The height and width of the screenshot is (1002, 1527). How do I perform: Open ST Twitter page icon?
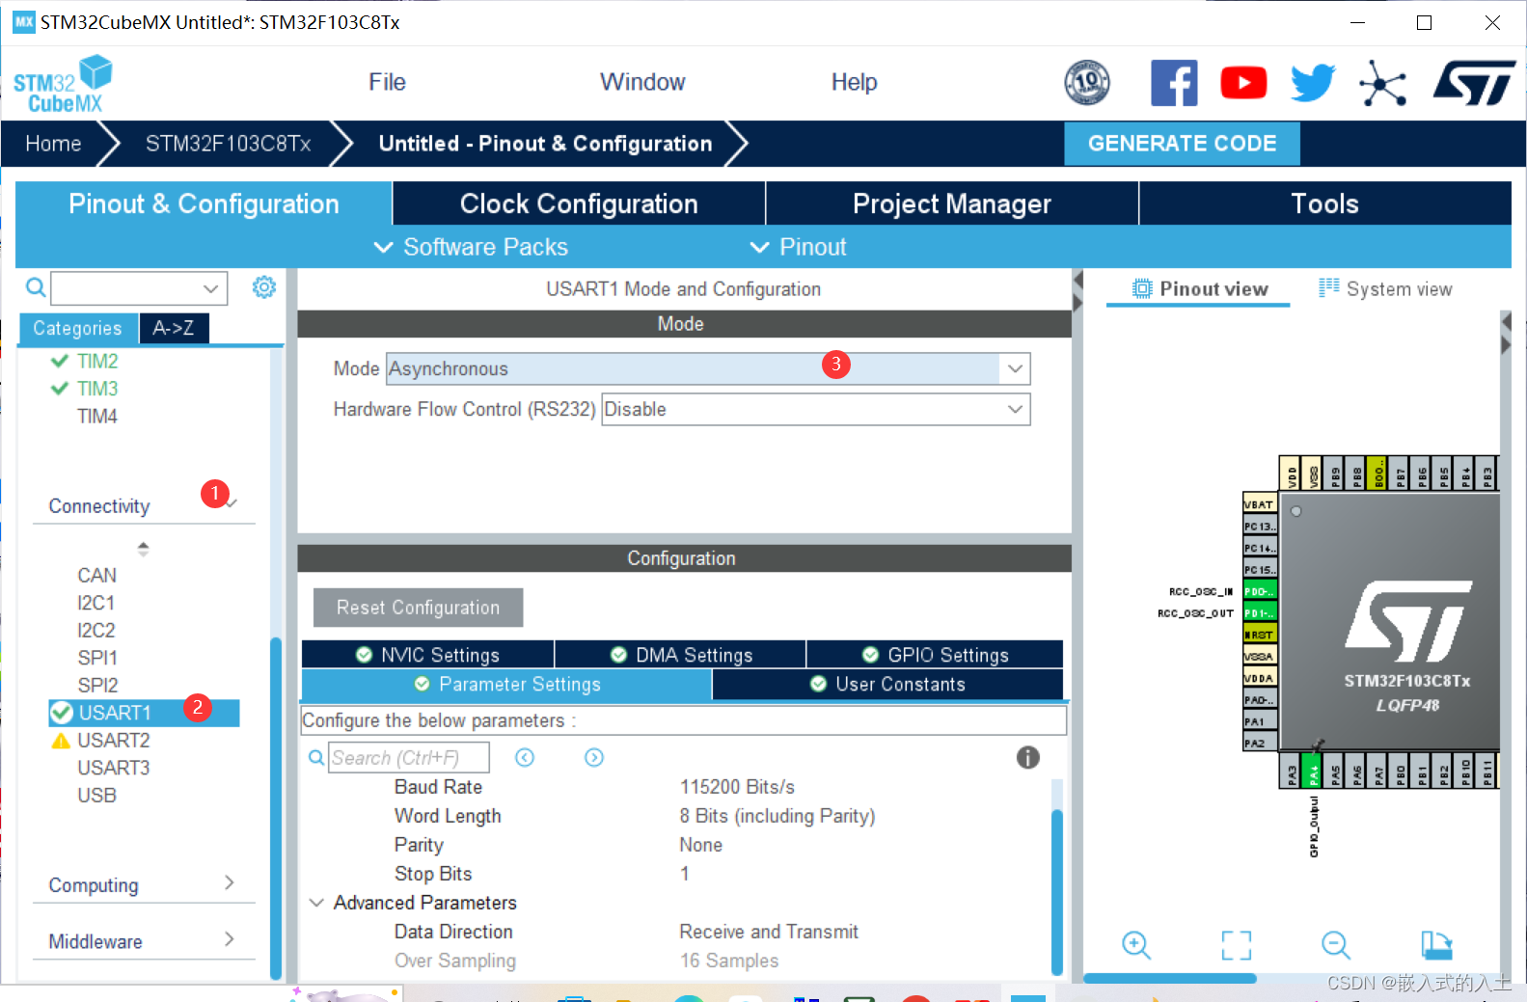pyautogui.click(x=1313, y=83)
